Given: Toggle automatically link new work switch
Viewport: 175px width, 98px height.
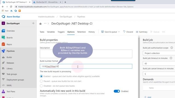Looking at the screenshot, I should (x=117, y=91).
